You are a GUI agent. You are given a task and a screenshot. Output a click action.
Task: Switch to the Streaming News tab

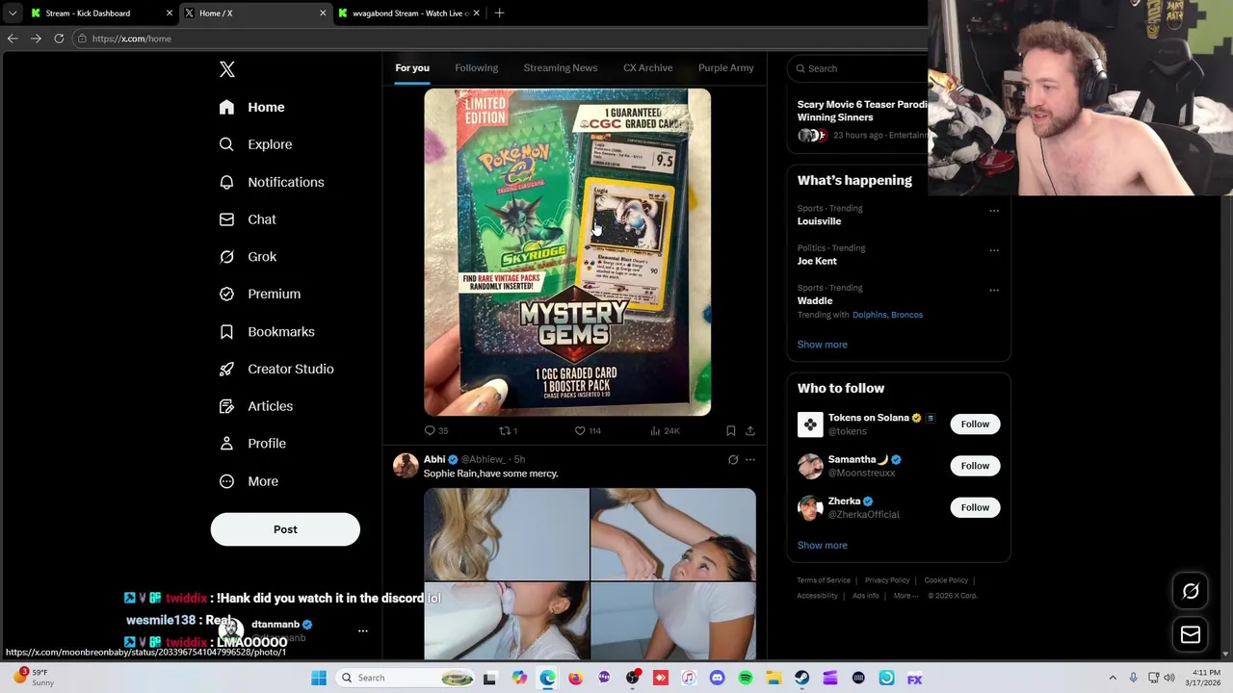click(x=561, y=67)
